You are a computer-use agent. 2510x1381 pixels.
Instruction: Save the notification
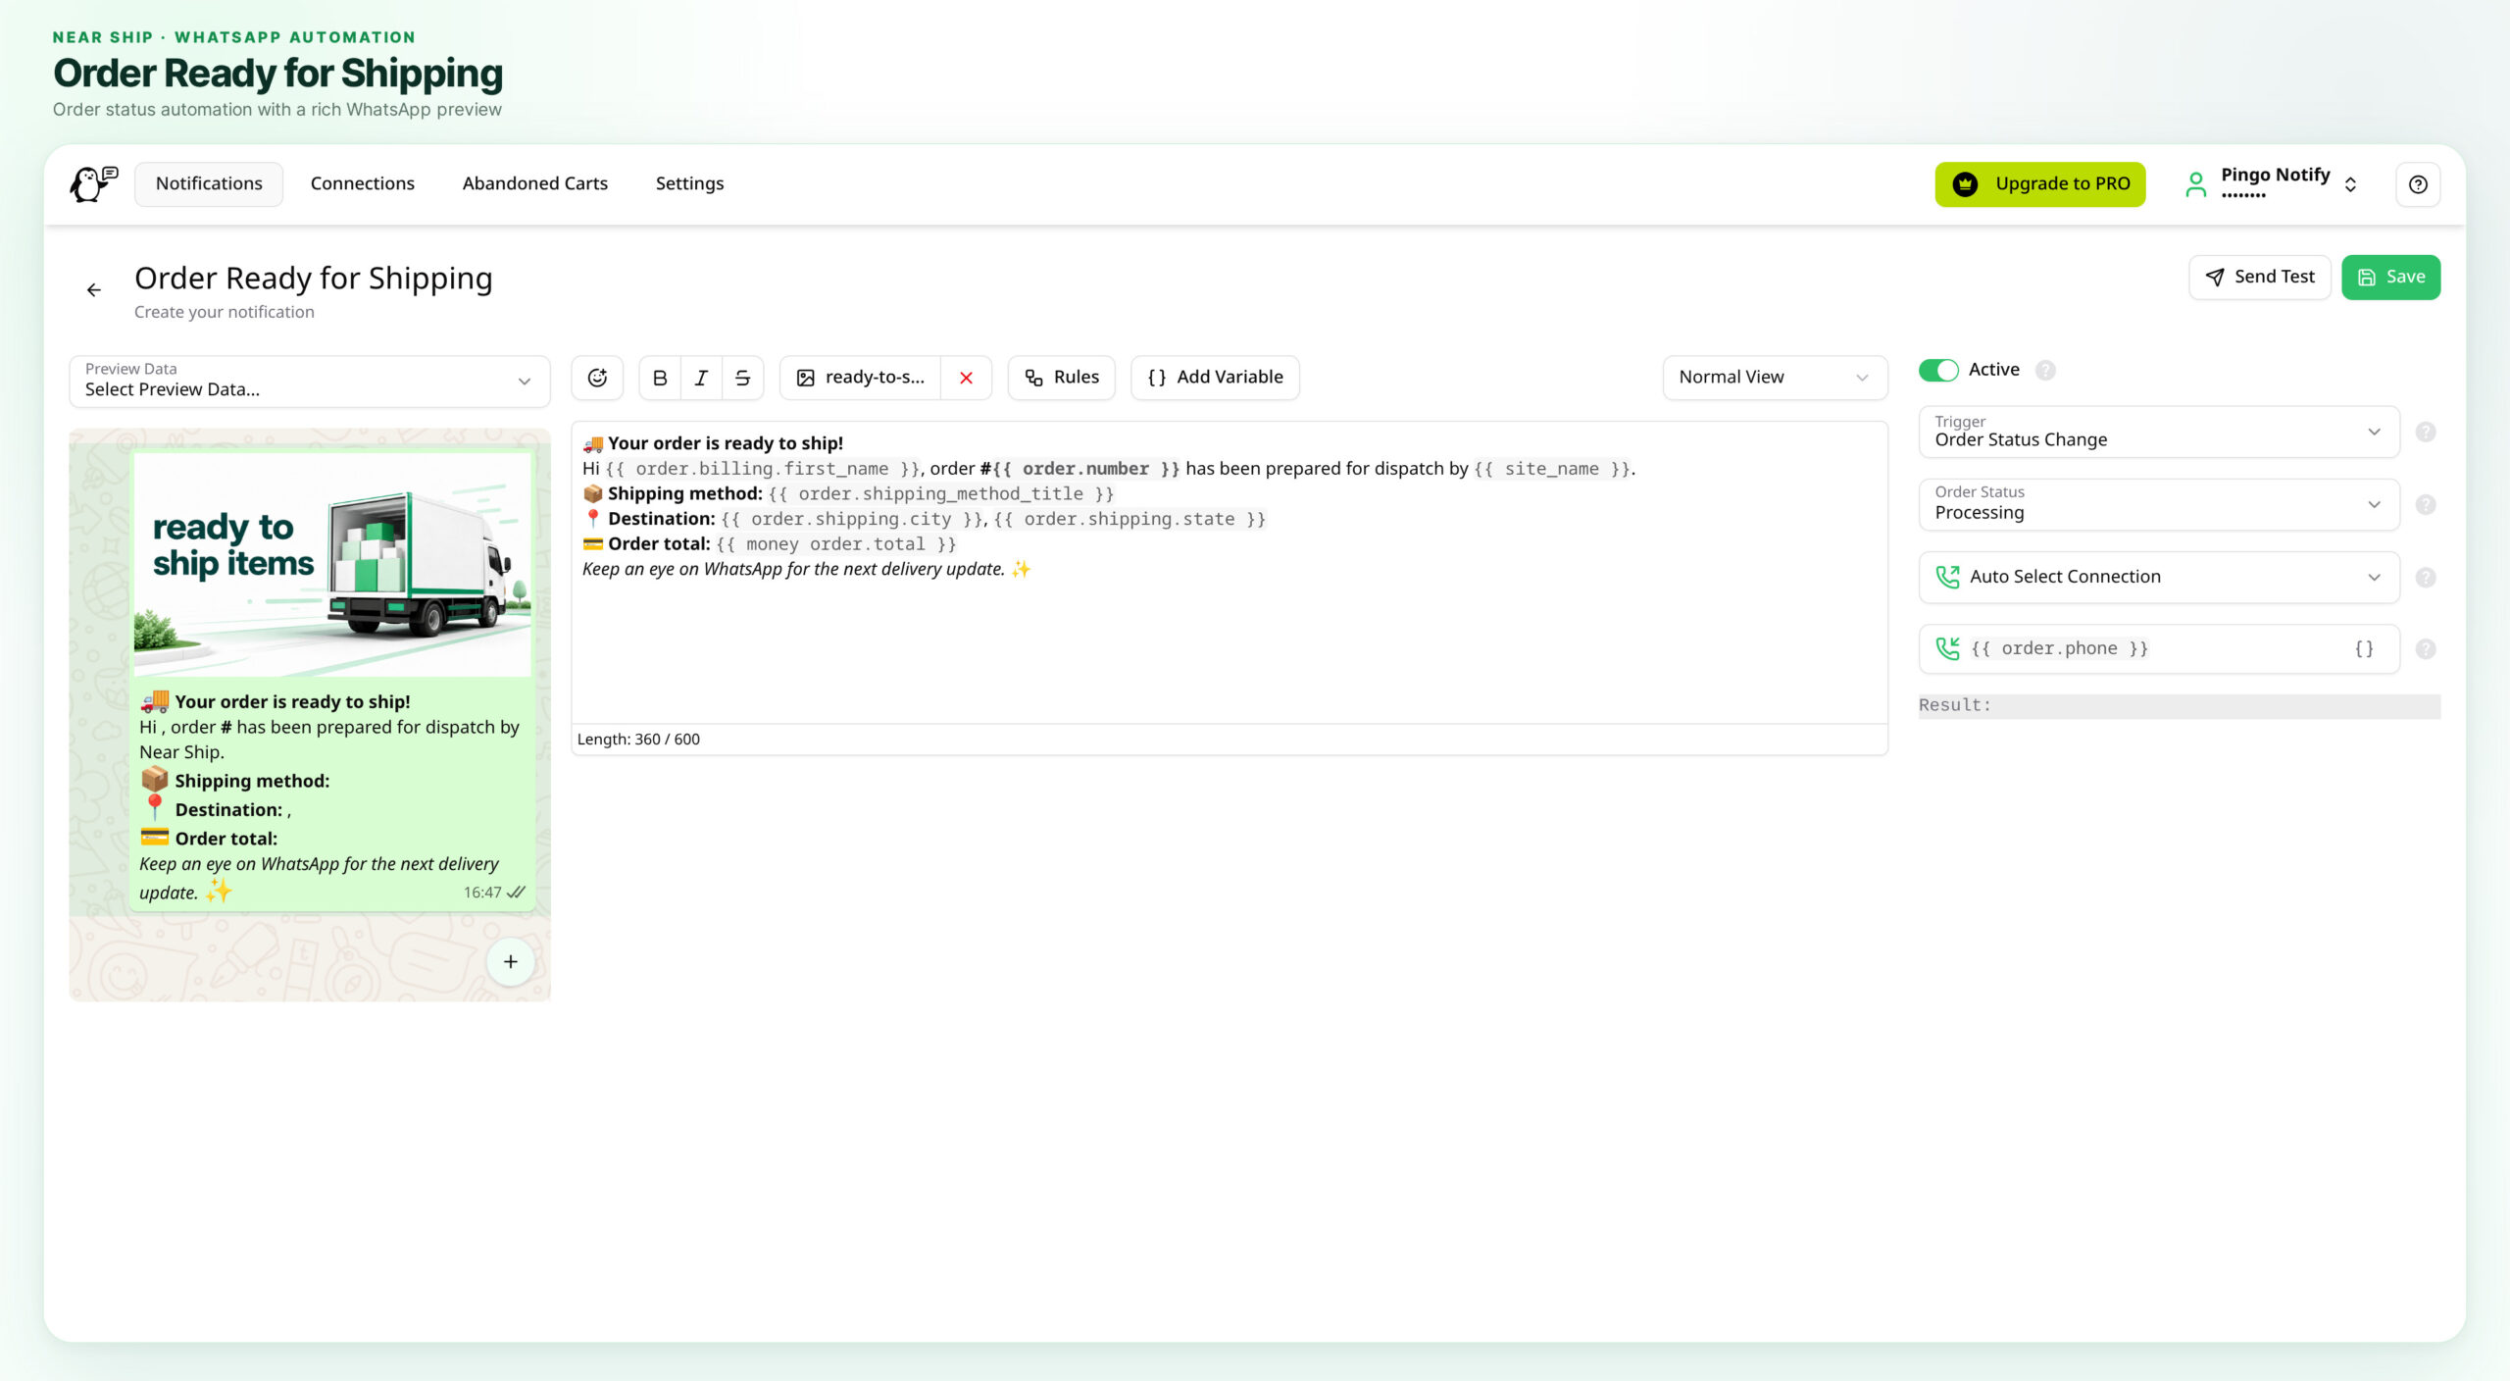pyautogui.click(x=2391, y=278)
